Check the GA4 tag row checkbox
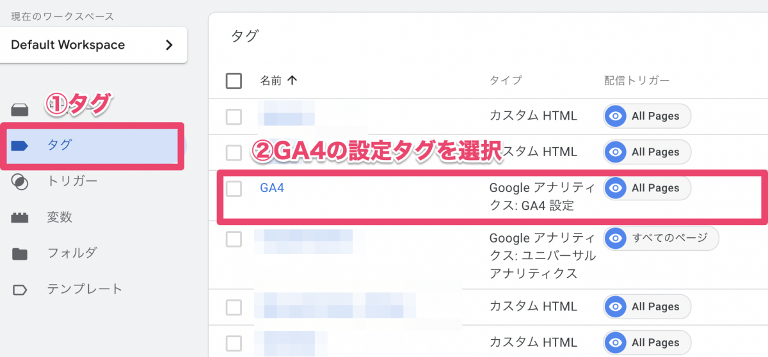 point(234,188)
